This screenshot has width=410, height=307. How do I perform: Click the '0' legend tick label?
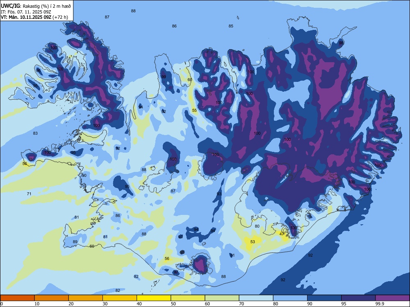(2, 304)
